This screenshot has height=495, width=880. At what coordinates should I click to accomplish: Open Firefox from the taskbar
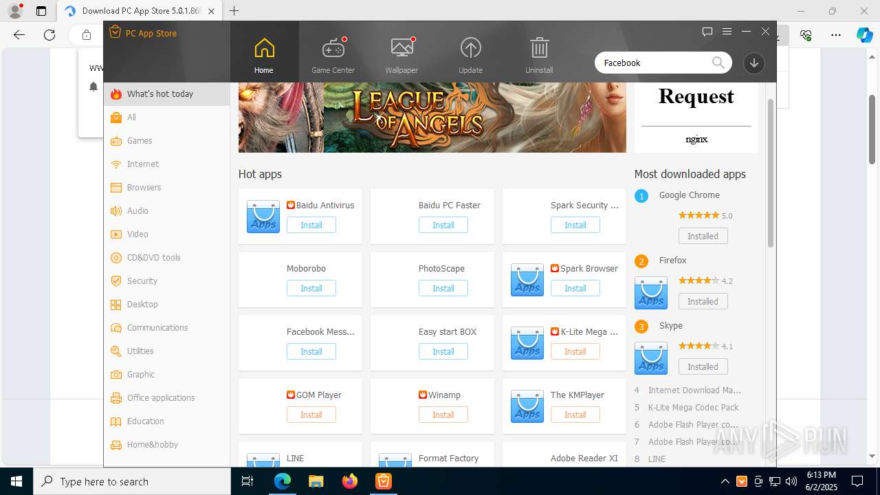(350, 481)
